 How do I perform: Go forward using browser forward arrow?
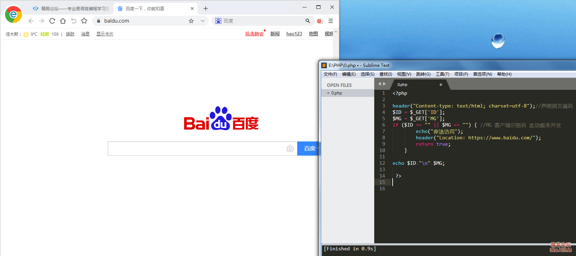42,21
